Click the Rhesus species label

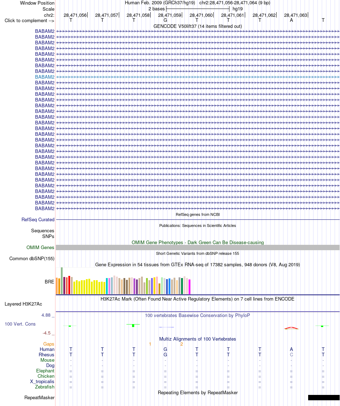[47, 355]
